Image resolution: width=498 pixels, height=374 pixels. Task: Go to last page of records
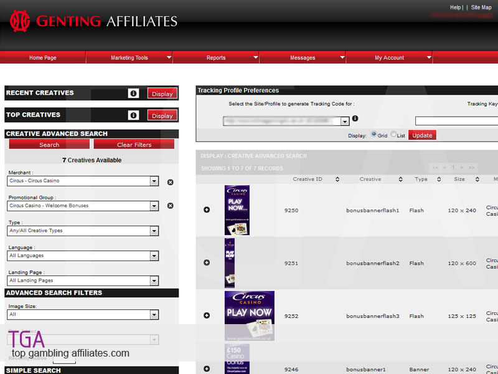471,167
